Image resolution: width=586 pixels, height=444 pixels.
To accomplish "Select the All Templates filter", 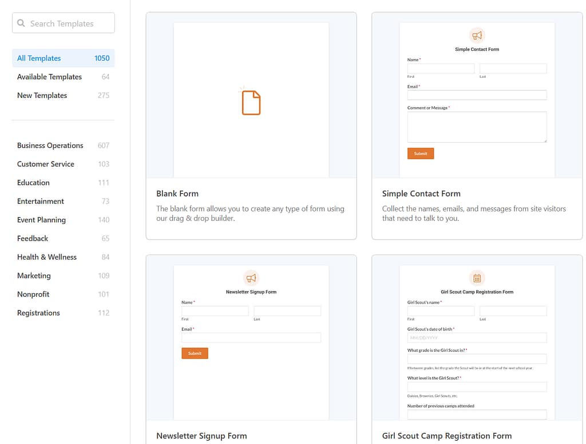I will coord(38,58).
